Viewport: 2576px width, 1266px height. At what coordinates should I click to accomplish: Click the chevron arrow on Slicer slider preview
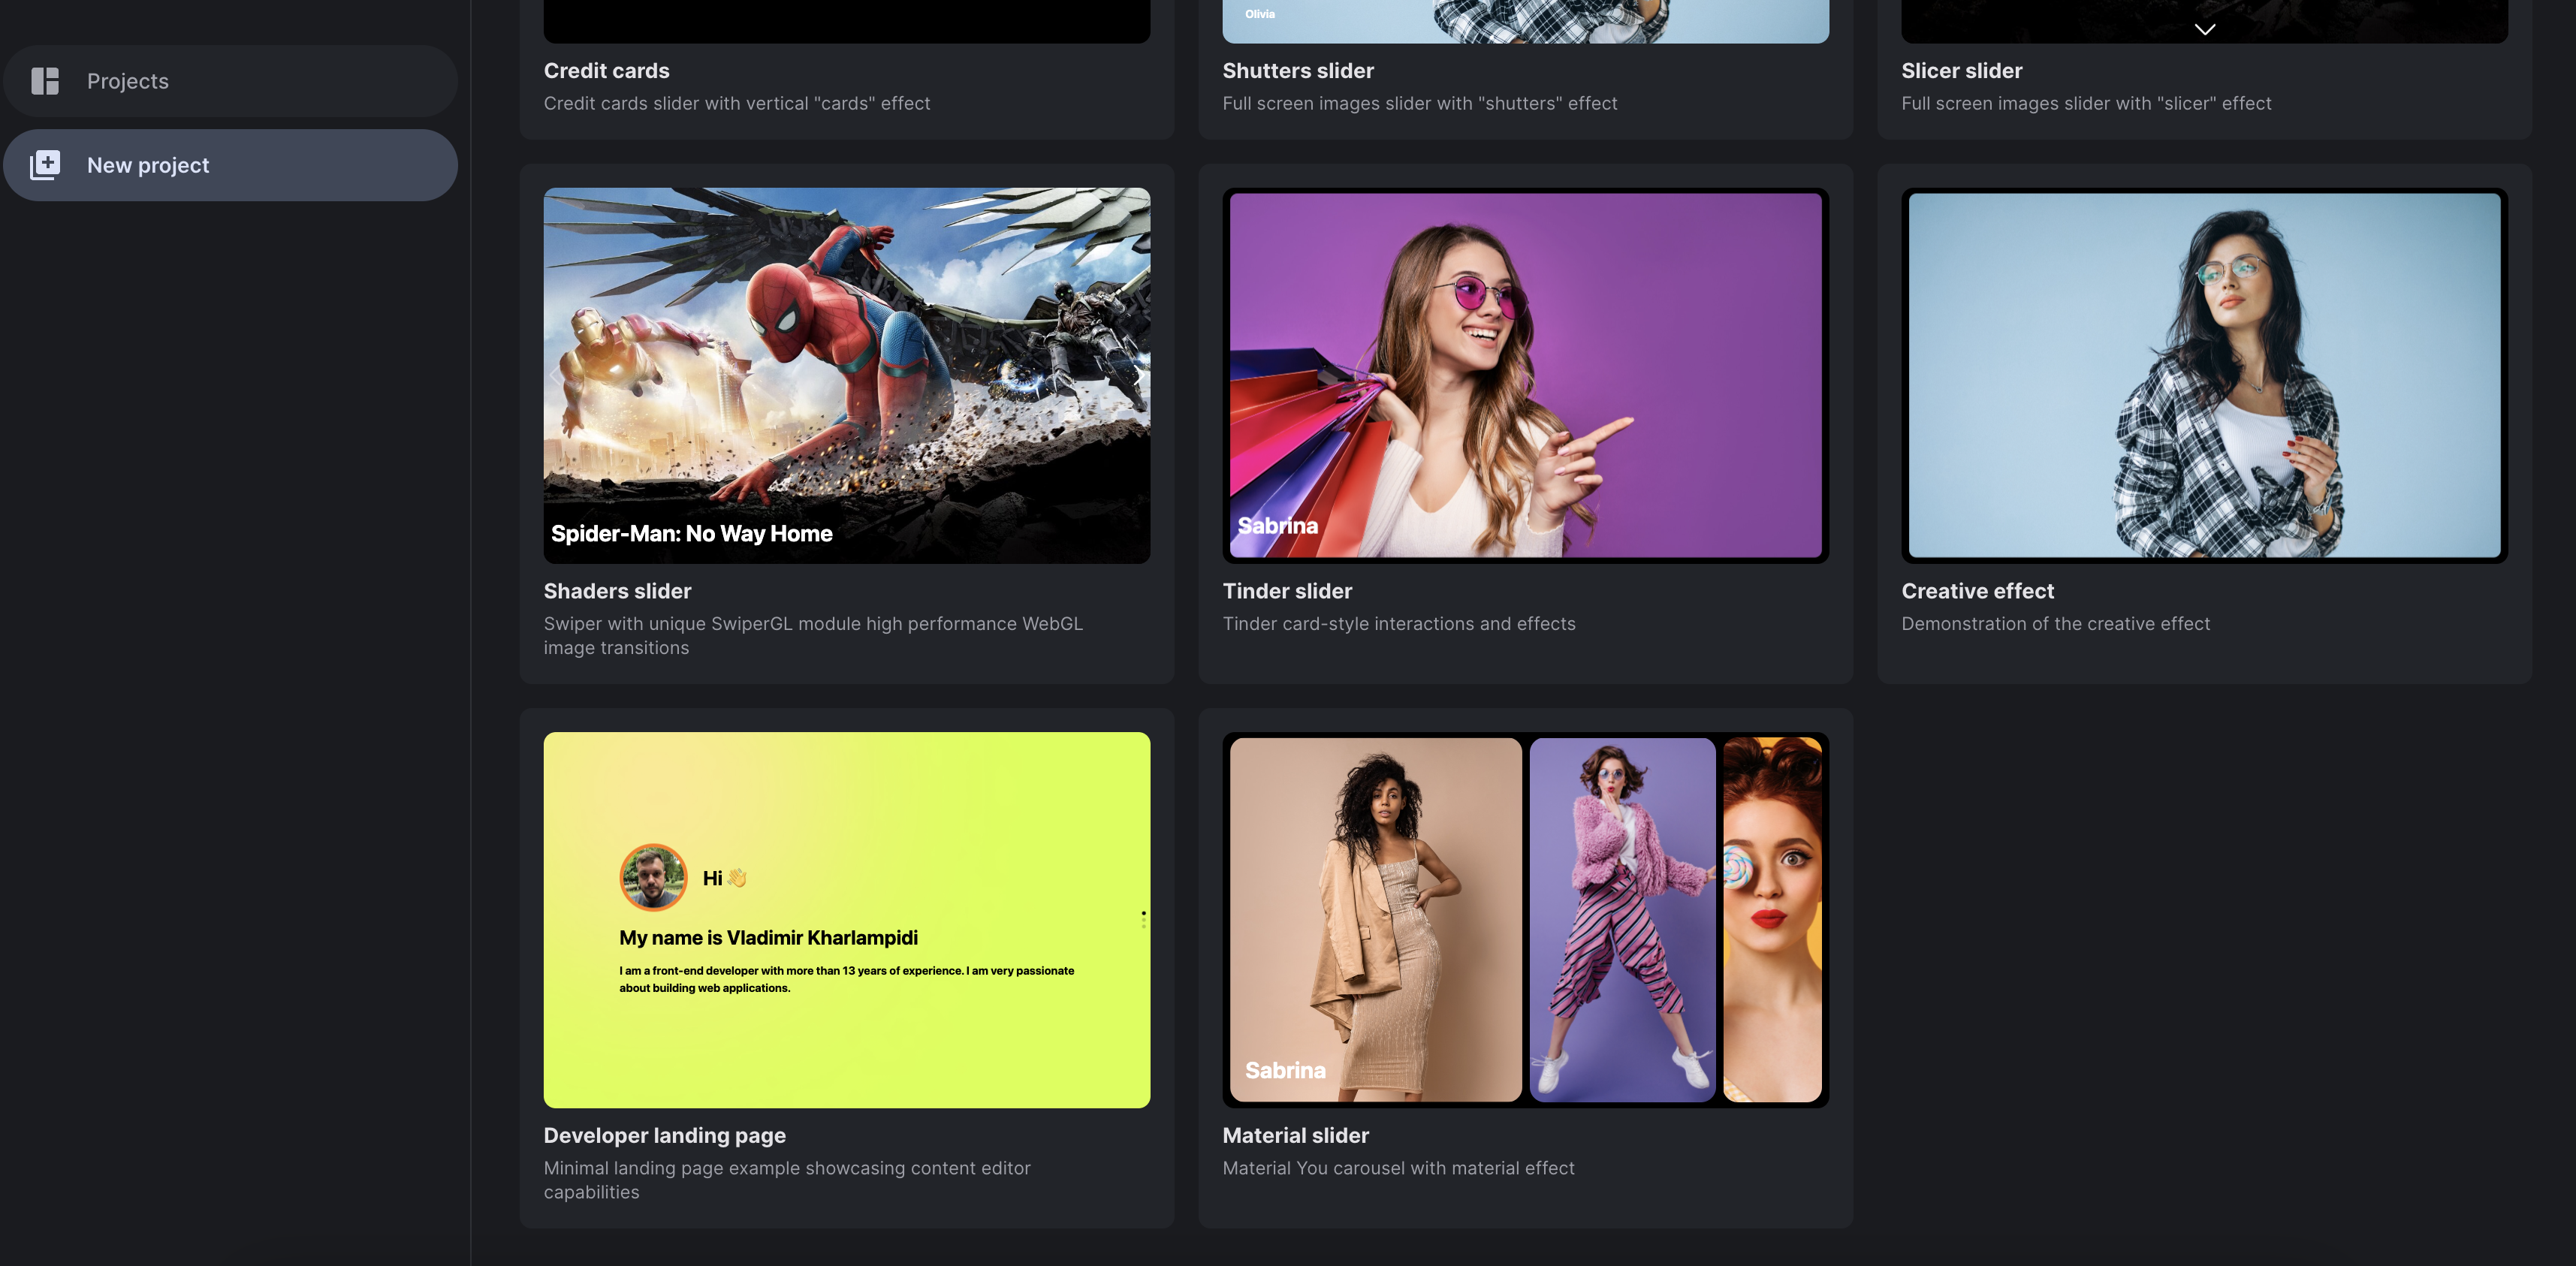2204,29
